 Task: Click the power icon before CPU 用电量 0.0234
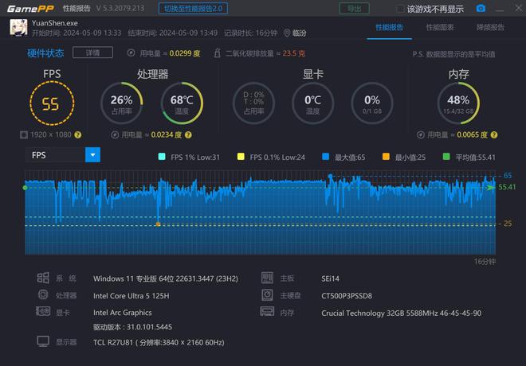coord(115,134)
